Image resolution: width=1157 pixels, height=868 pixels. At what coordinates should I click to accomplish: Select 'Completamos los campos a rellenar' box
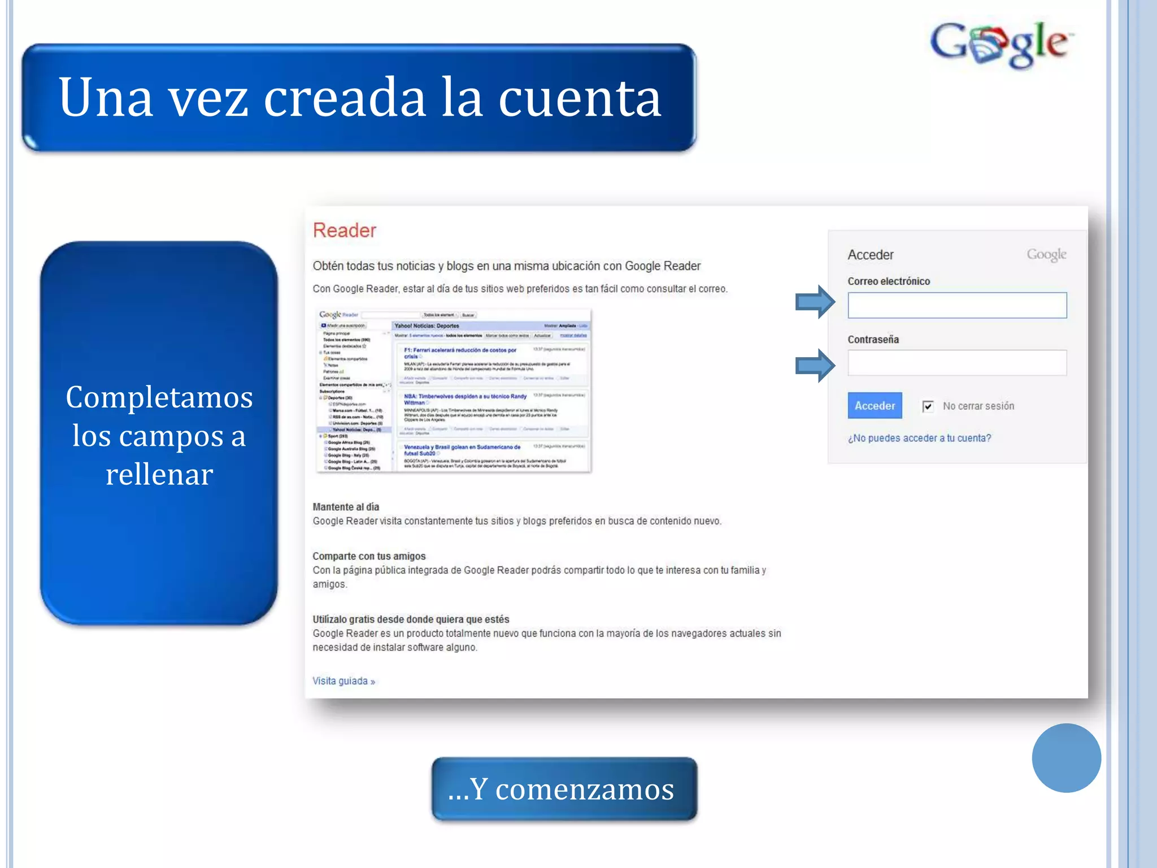pyautogui.click(x=159, y=434)
